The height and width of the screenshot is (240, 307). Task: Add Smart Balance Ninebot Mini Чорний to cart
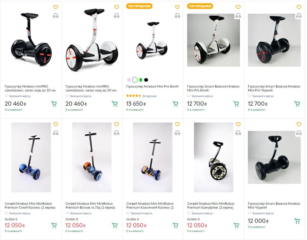point(297,221)
